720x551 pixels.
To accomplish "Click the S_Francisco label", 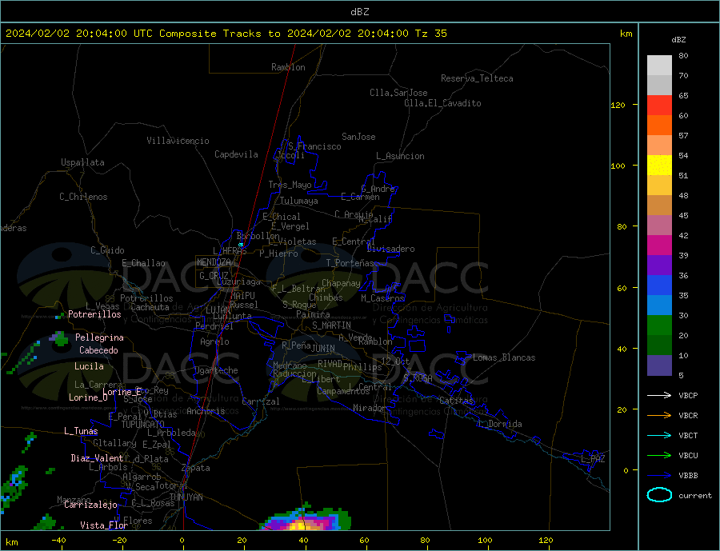I will click(314, 146).
